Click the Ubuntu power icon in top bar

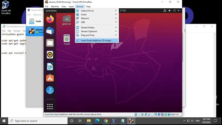[174, 10]
